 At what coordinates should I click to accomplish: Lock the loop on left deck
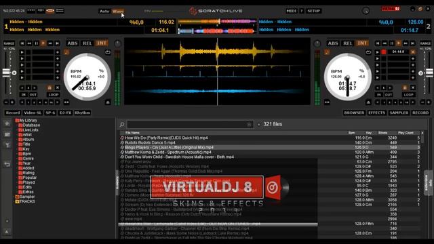[x=50, y=87]
